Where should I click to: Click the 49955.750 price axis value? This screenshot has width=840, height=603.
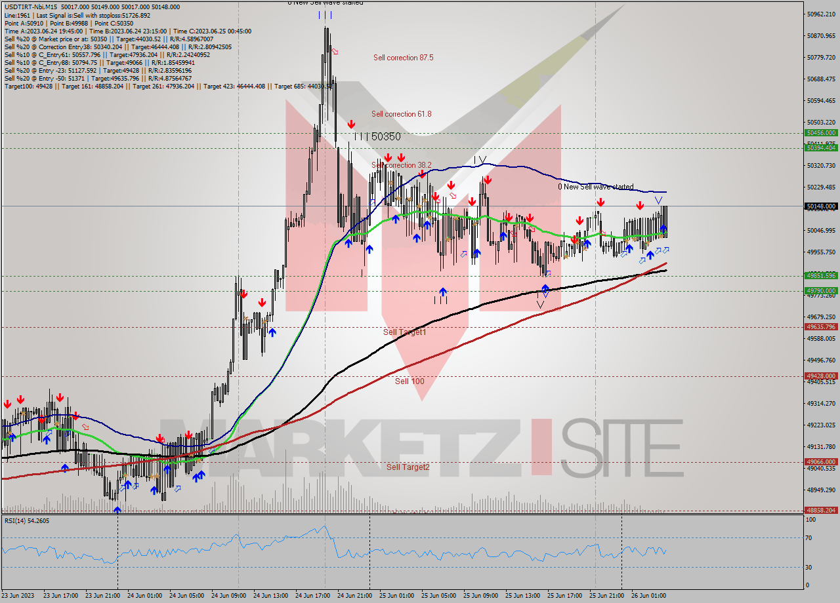(822, 252)
